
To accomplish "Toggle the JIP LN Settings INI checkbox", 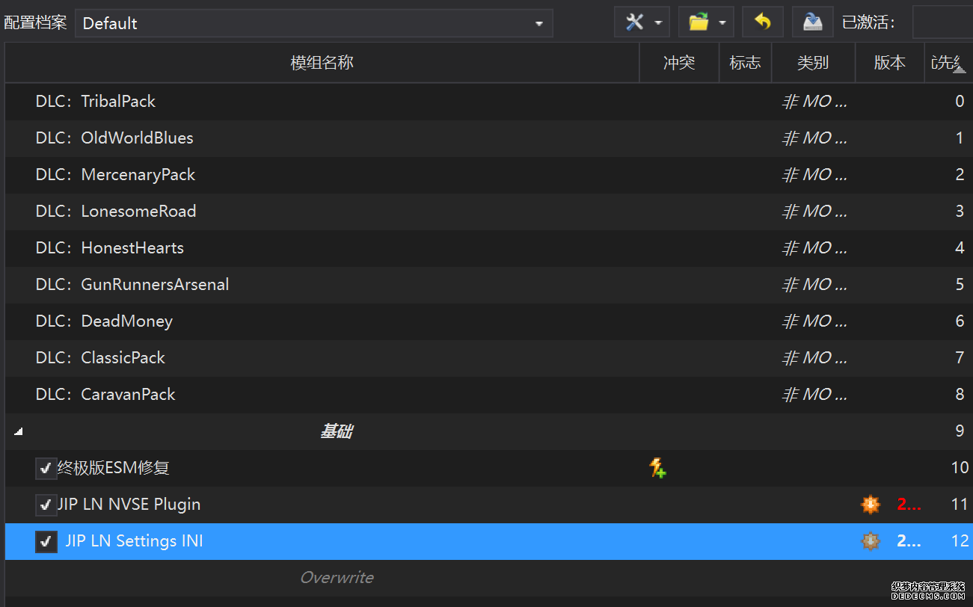I will point(46,542).
